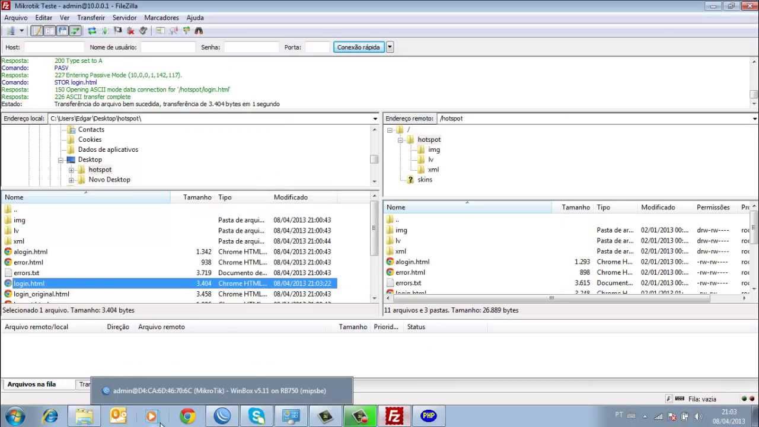Image resolution: width=759 pixels, height=427 pixels.
Task: Collapse the Desktop node in local tree
Action: pyautogui.click(x=60, y=160)
